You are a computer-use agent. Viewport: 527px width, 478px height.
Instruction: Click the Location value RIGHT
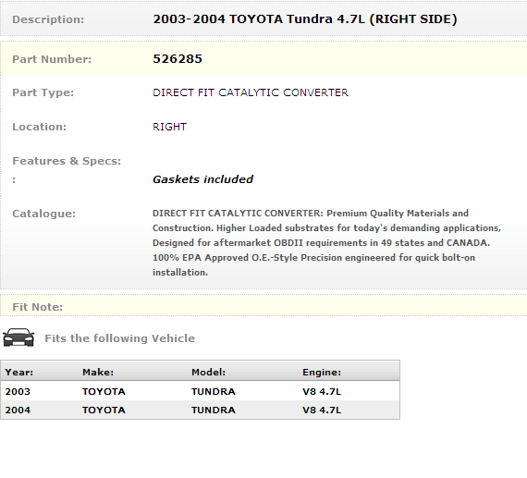click(x=169, y=127)
